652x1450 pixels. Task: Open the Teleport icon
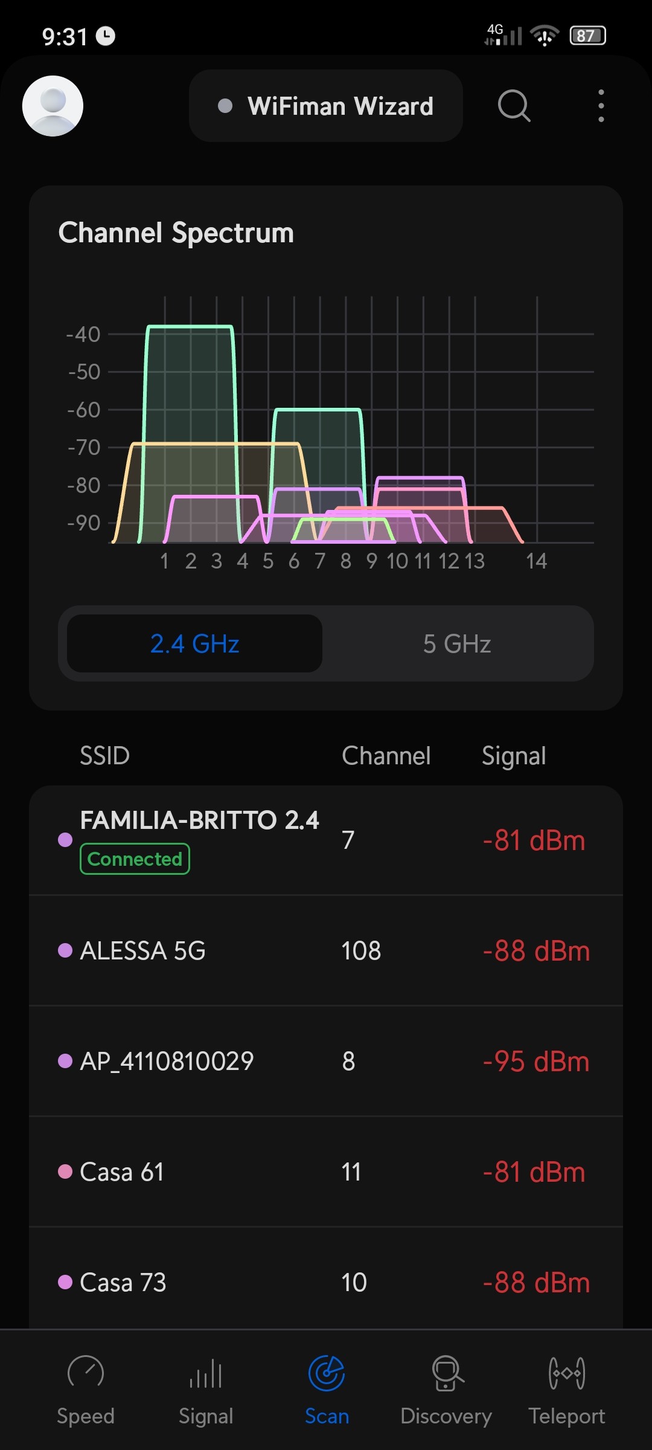pyautogui.click(x=566, y=1373)
